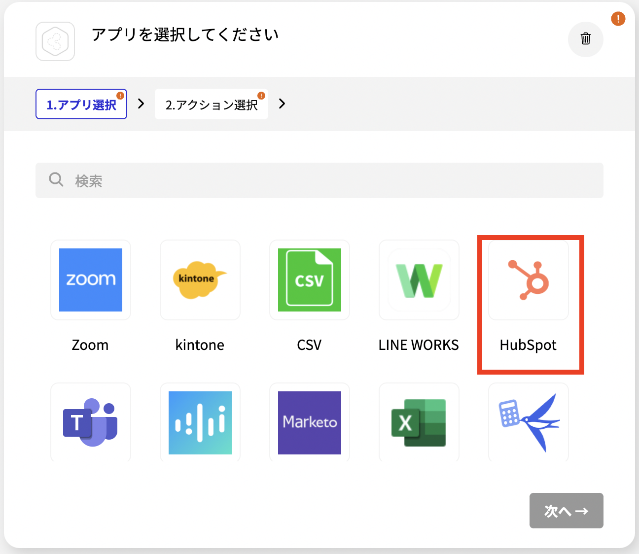Open the 1.アプリ選択 tab

tap(81, 104)
